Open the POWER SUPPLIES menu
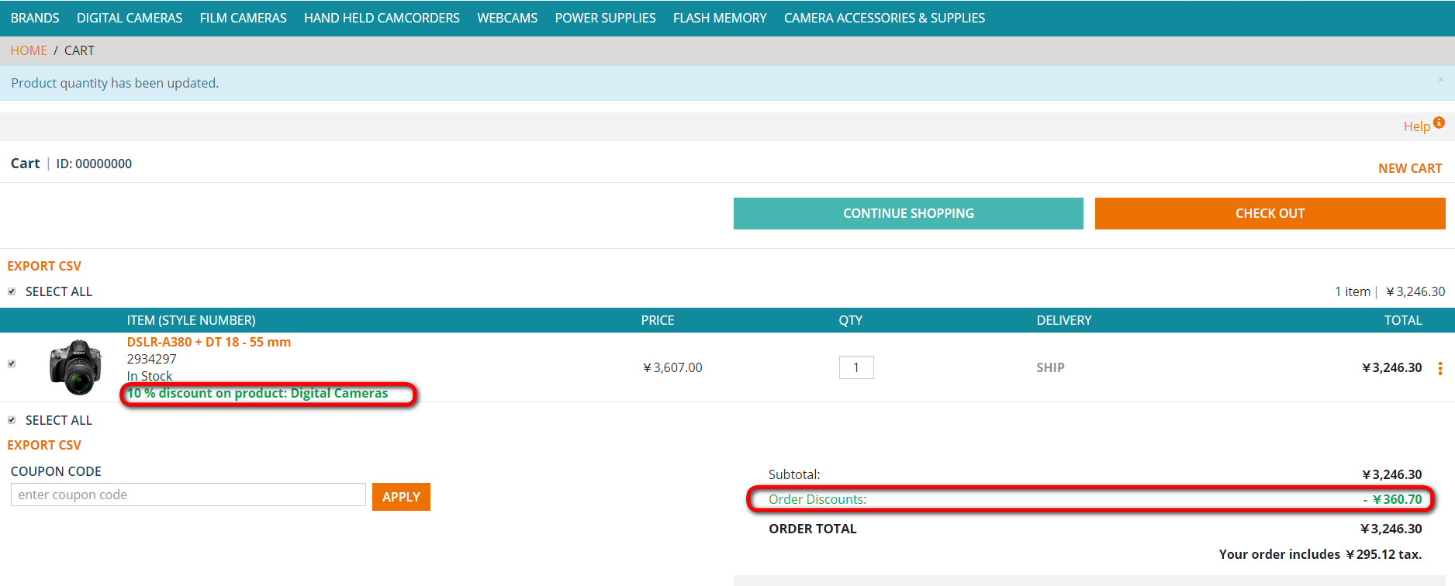 click(605, 18)
